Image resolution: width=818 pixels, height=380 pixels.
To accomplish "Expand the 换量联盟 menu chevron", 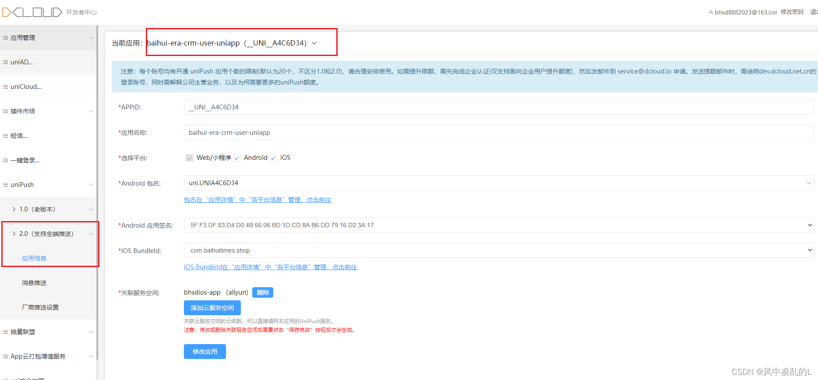I will [x=91, y=332].
